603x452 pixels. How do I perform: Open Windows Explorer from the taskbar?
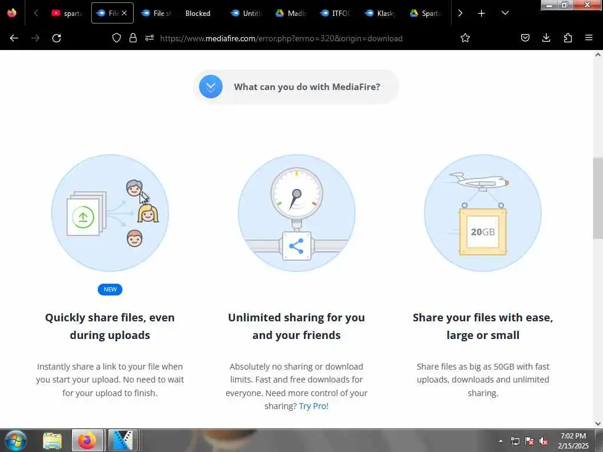pos(52,440)
